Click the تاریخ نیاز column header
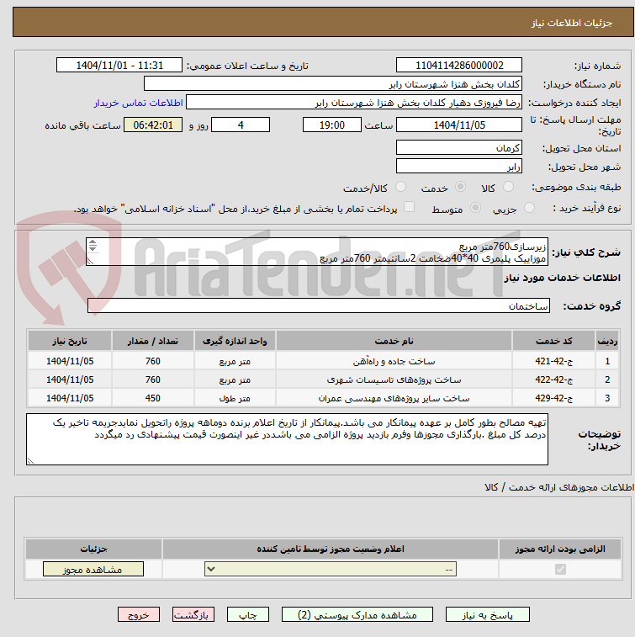635x637 pixels. [x=70, y=341]
